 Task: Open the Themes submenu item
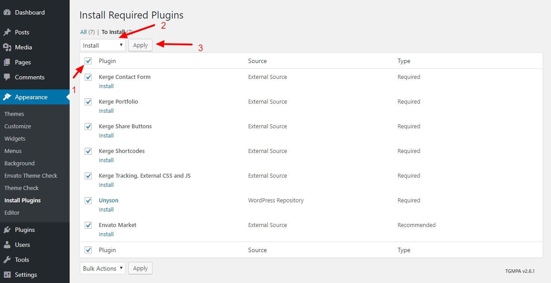[14, 114]
